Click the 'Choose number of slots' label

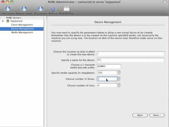point(81,86)
